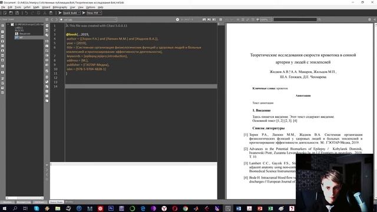Image resolution: width=377 pixels, height=212 pixels.
Task: Redo the last undone edit
Action: coord(32,13)
